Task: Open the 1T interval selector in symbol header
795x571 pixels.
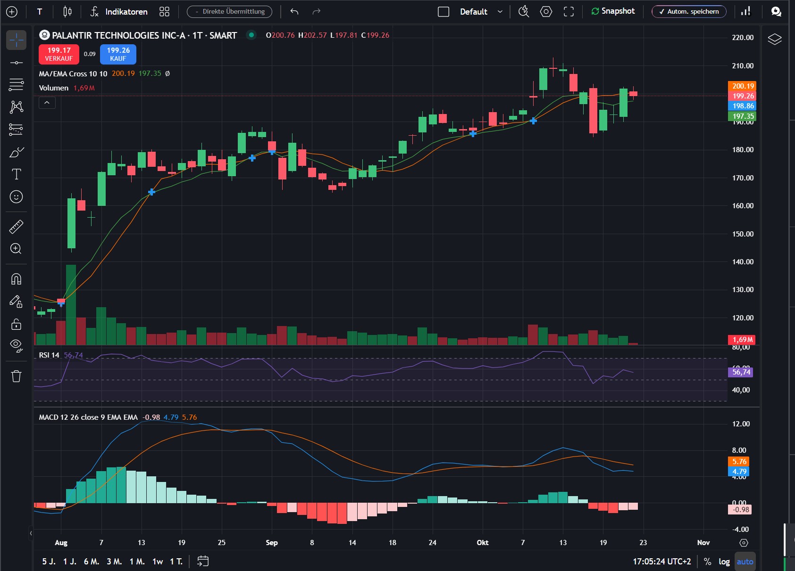Action: [197, 35]
